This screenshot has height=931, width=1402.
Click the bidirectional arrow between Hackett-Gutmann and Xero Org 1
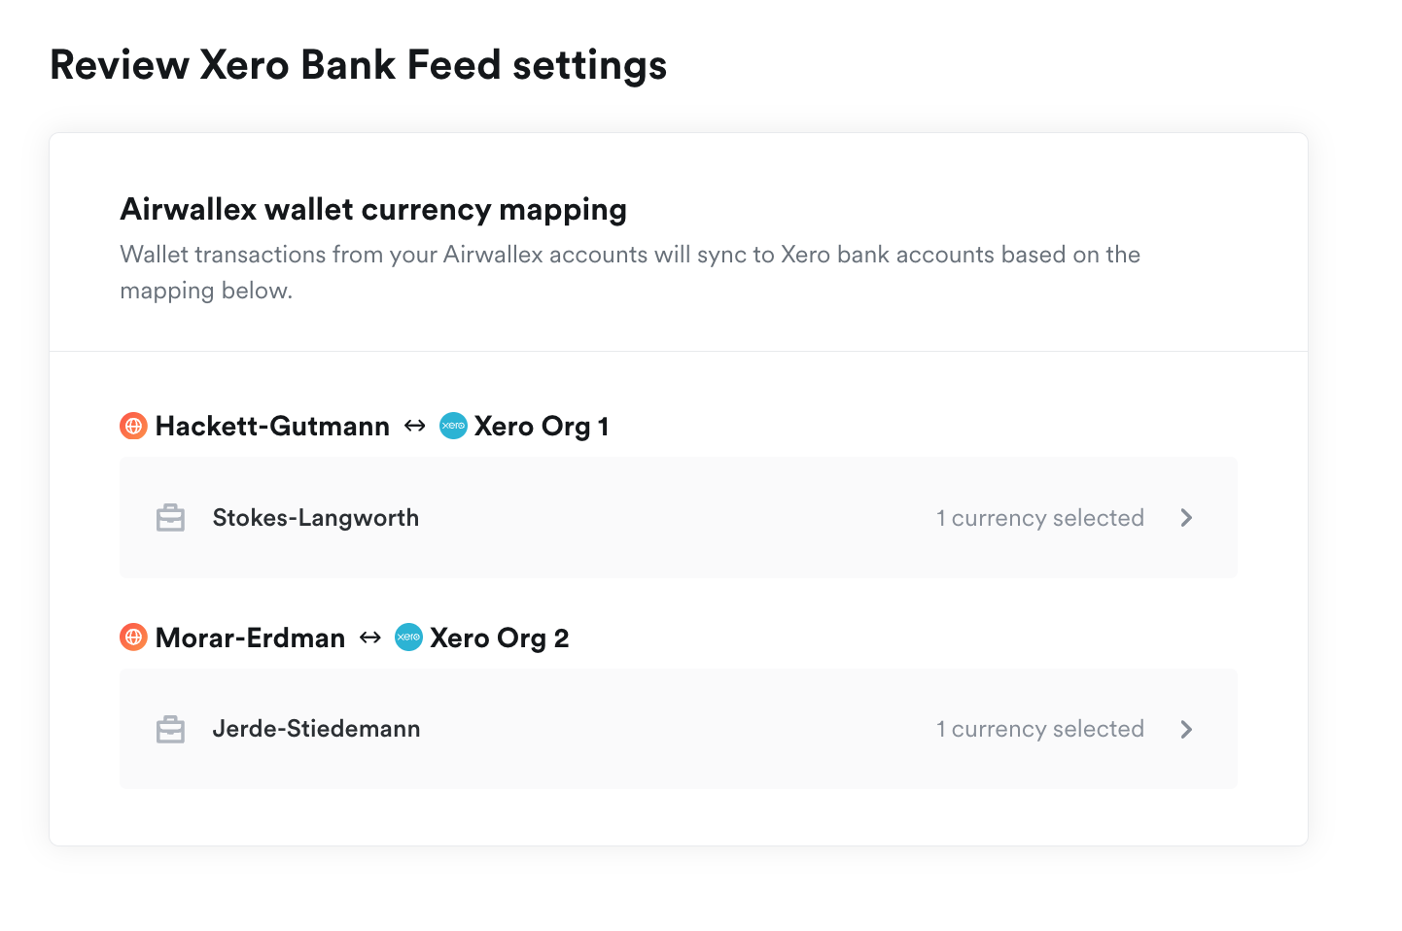point(415,426)
